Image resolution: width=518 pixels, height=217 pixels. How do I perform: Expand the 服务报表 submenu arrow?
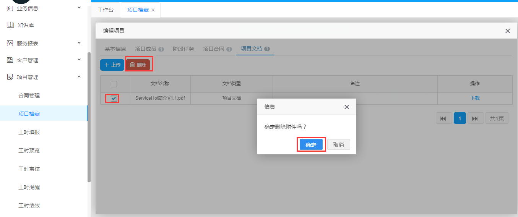pos(79,43)
